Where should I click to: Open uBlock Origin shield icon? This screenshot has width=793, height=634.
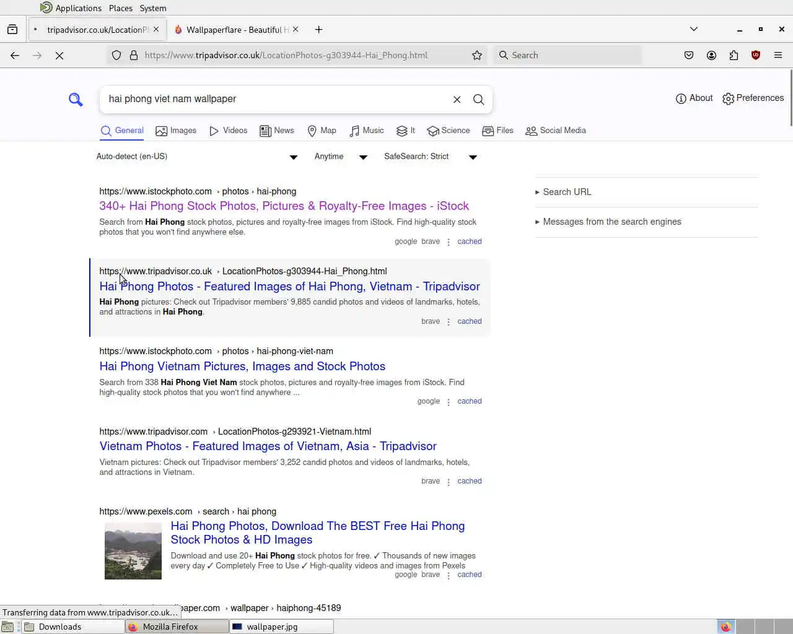(x=756, y=55)
